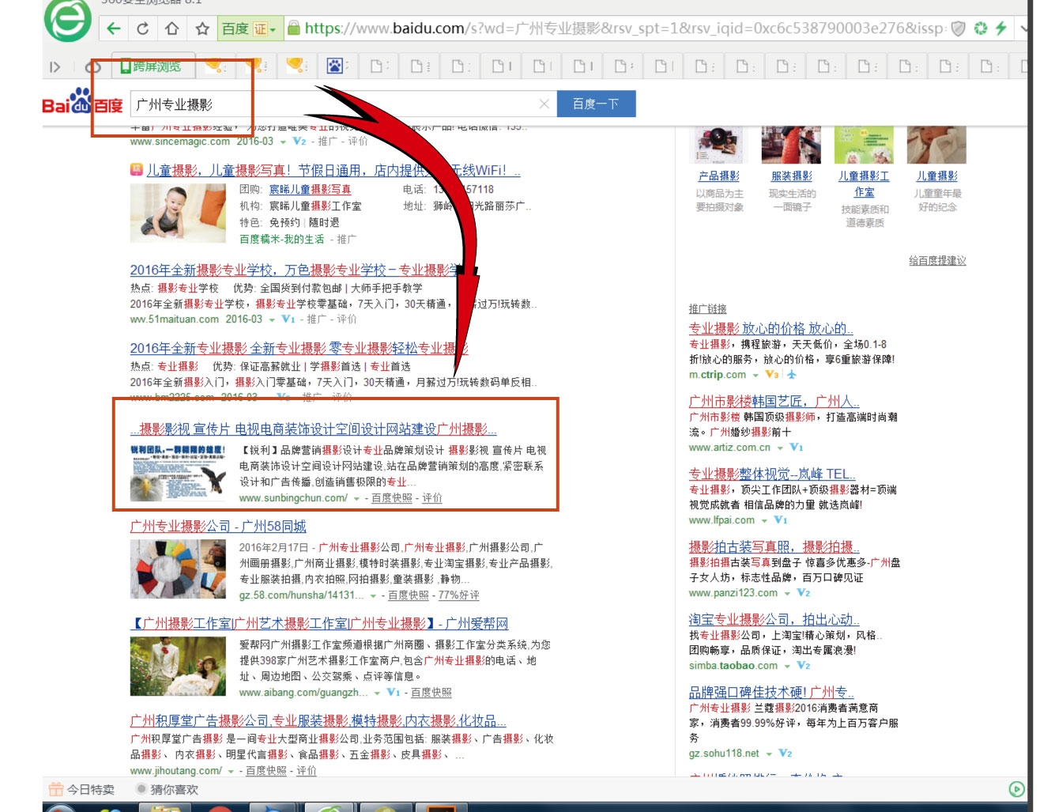The image size is (1059, 812).
Task: Open 猜你喜欢 in the status bar
Action: (167, 789)
